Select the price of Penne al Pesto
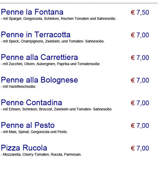This screenshot has height=175, width=161. coord(140,126)
